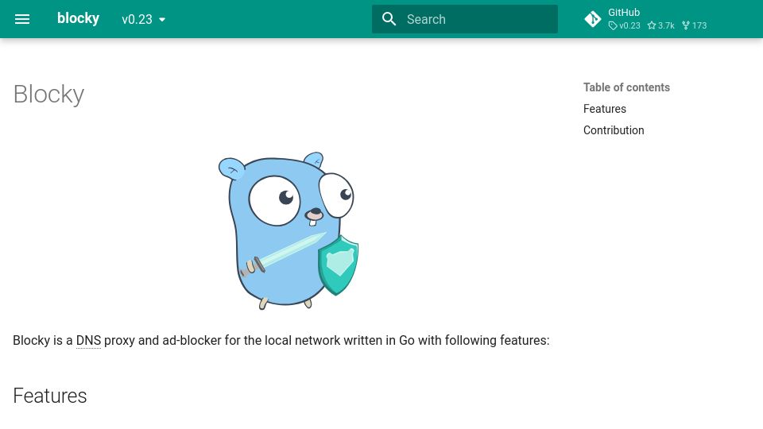
Task: Click the magnifier search icon
Action: click(389, 19)
